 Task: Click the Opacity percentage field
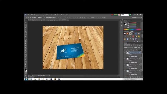(x=139, y=48)
